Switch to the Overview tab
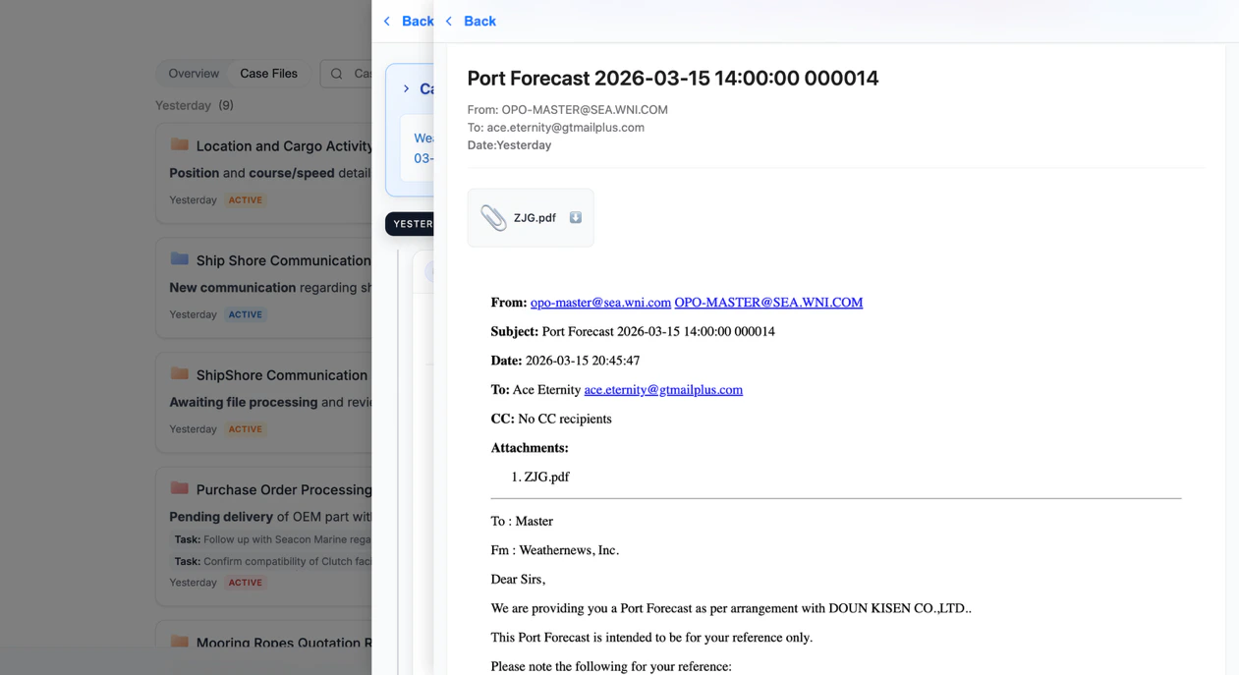The image size is (1239, 675). coord(193,73)
